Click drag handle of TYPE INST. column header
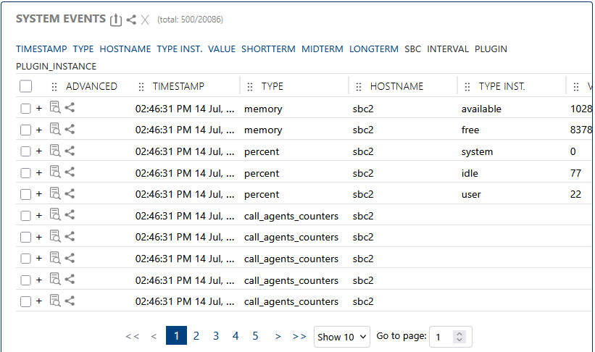 467,87
